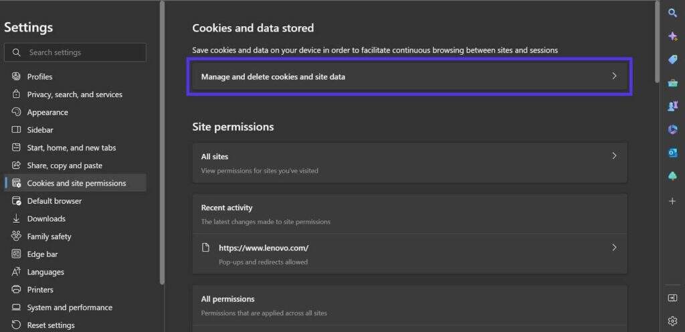This screenshot has width=685, height=332.
Task: Click the plus icon to customize sidebar
Action: click(673, 201)
